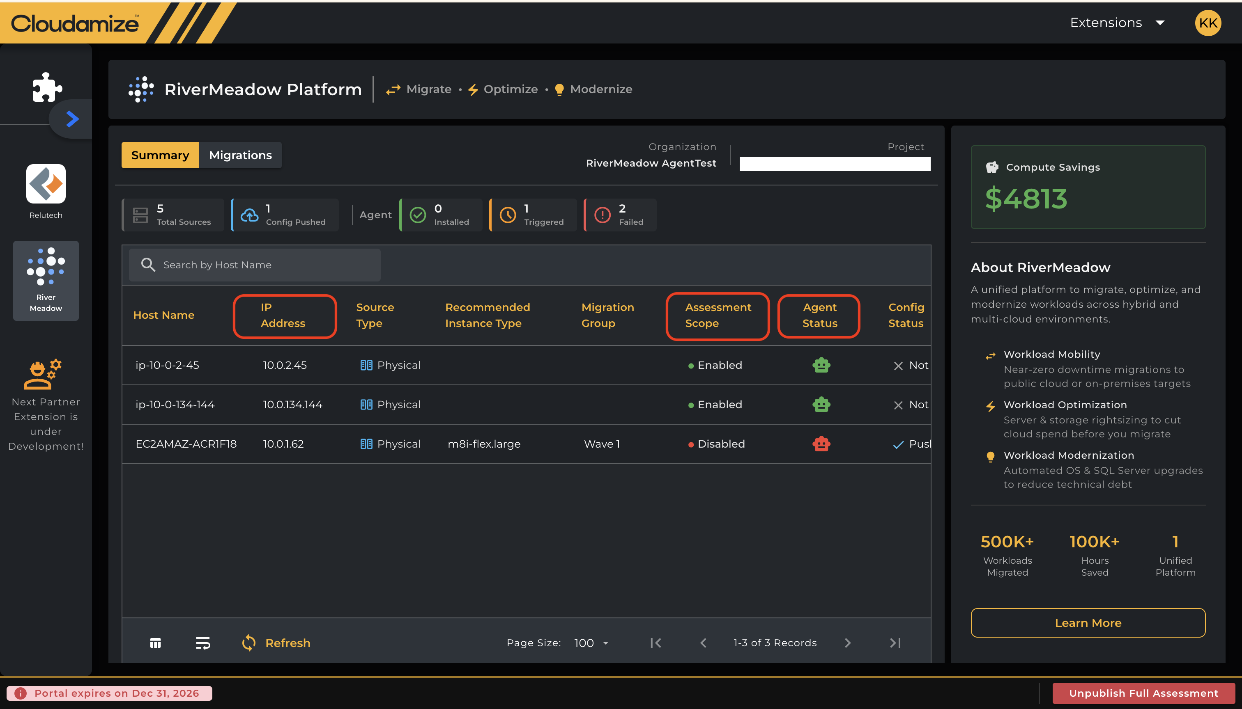
Task: Click the Optimize lightning icon
Action: [473, 89]
